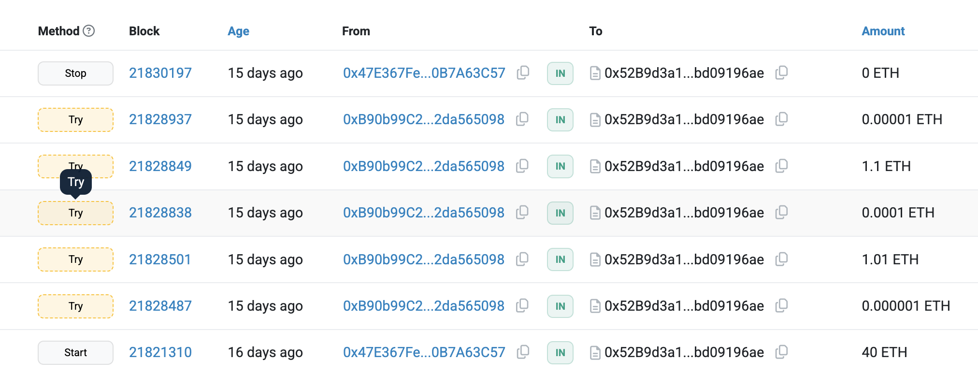Open sender address 0x47E367Fe in Stop row
This screenshot has width=978, height=374.
pos(424,73)
